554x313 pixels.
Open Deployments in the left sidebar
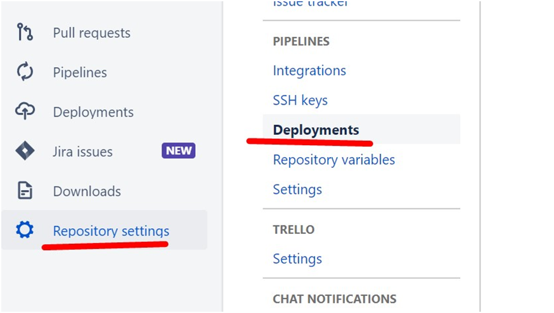pyautogui.click(x=93, y=112)
